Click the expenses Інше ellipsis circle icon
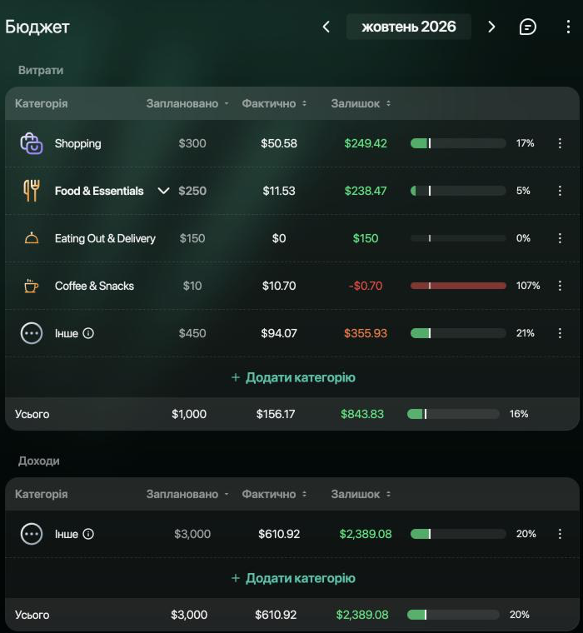The width and height of the screenshot is (583, 633). click(x=32, y=333)
